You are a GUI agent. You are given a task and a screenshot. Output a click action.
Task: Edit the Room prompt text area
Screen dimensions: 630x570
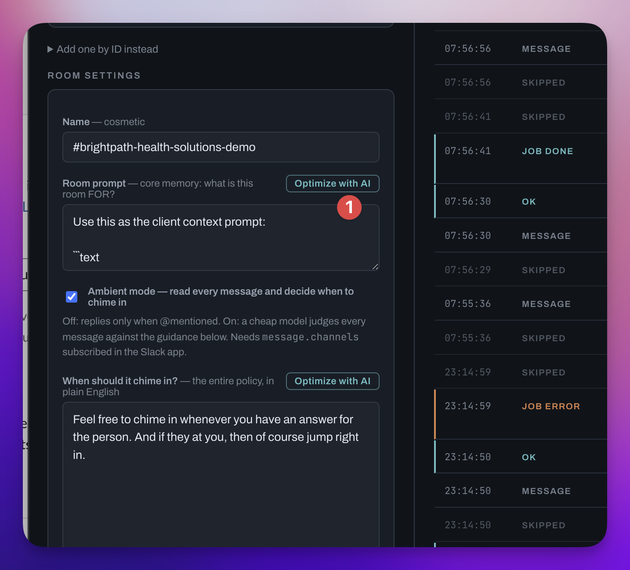pyautogui.click(x=221, y=238)
